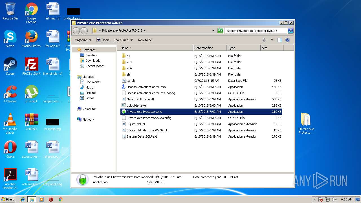Sort by the Type column header
Image resolution: width=361 pixels, height=203 pixels.
click(244, 48)
